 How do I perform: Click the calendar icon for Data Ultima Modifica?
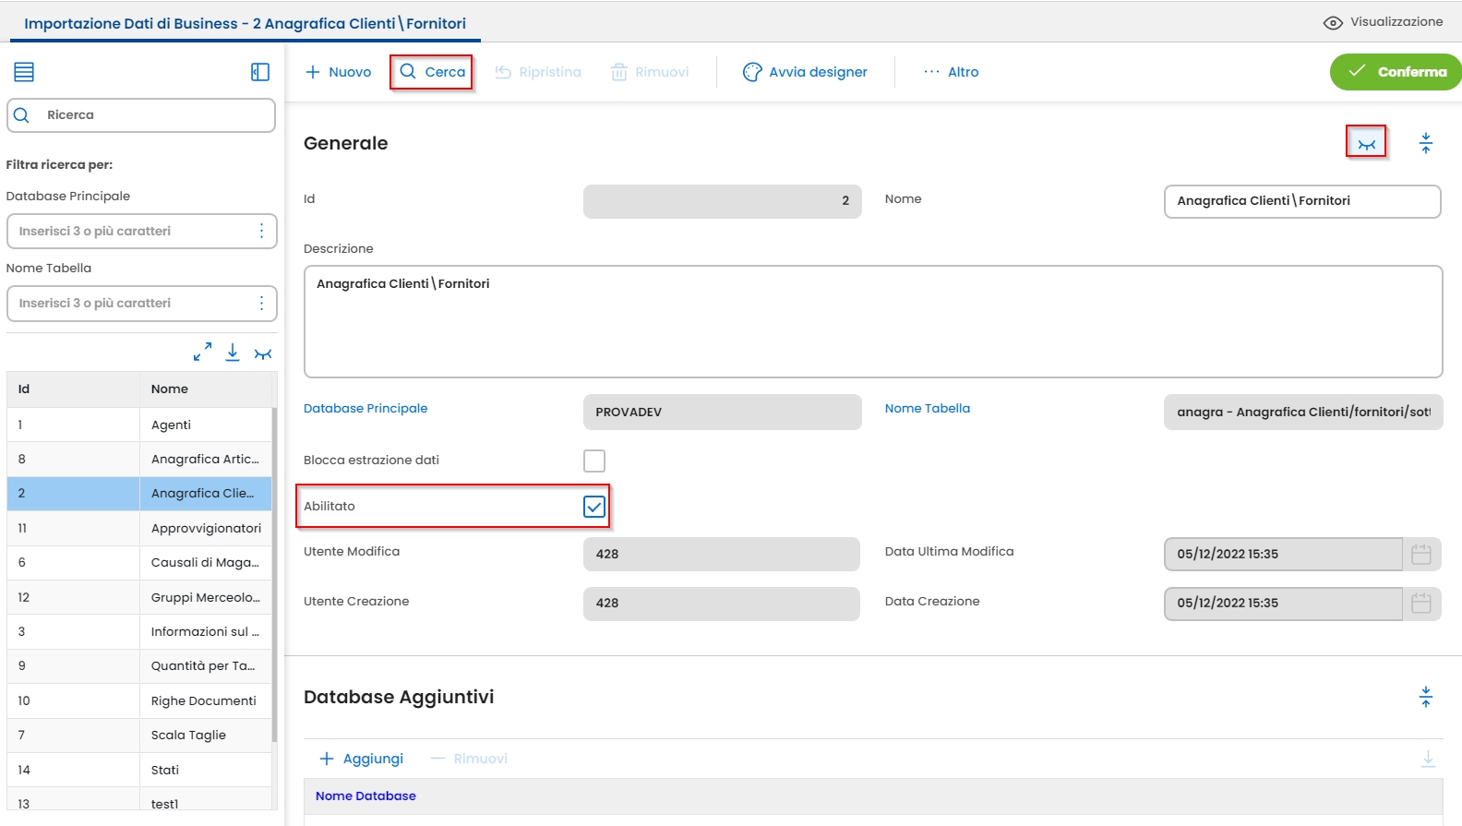1421,554
